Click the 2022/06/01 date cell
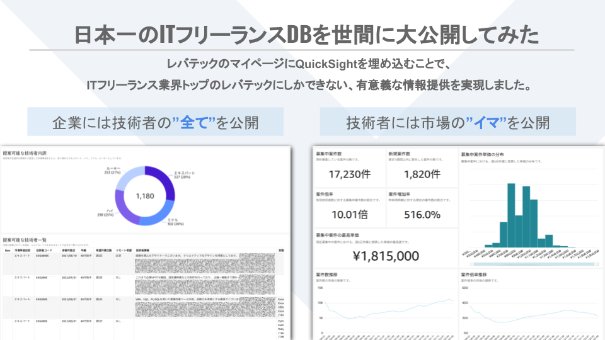The image size is (605, 340). tap(69, 321)
